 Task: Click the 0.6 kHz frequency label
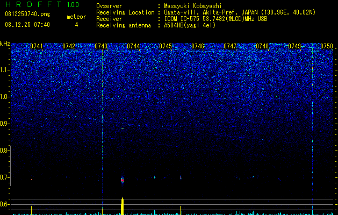click(x=4, y=204)
